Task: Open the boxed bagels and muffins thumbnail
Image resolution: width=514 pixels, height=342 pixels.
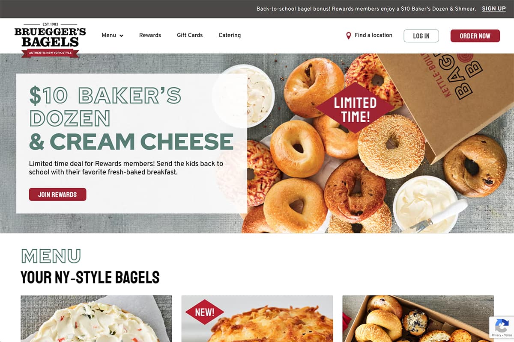Action: point(418,318)
